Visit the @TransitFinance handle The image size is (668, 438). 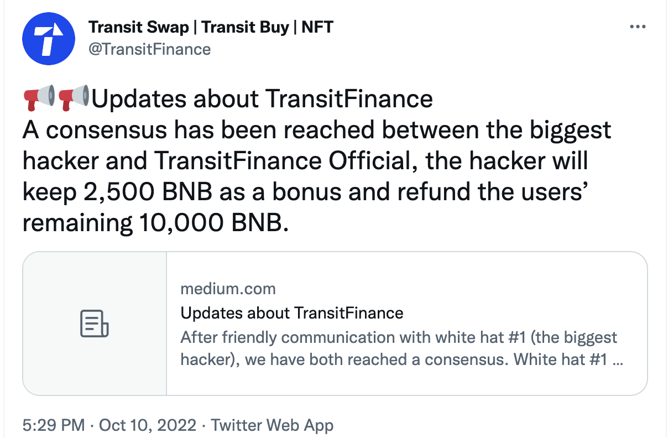150,49
